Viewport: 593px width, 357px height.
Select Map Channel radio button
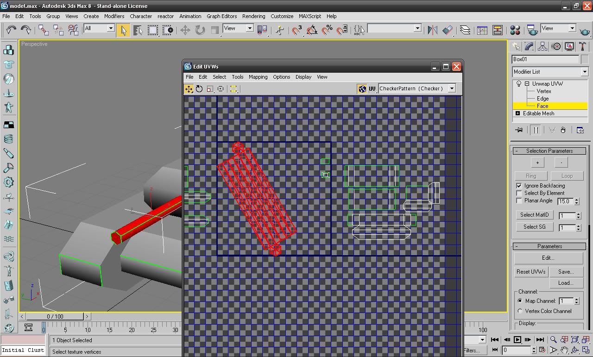click(x=520, y=301)
